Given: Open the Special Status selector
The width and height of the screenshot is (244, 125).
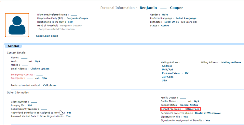Looking at the screenshot, I should coord(189,105).
